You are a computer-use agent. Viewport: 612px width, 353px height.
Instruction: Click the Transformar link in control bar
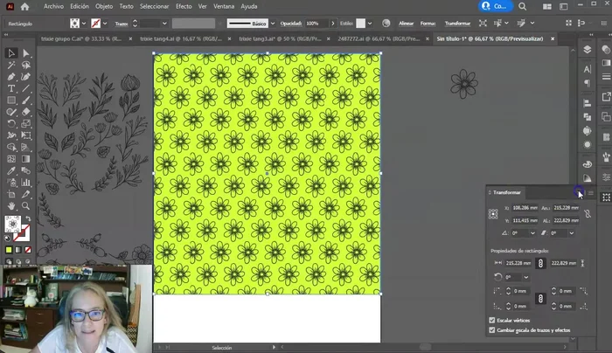[x=457, y=24]
